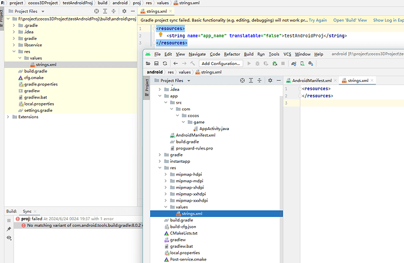404x263 pixels.
Task: Open the Add Configuration dropdown
Action: click(220, 63)
